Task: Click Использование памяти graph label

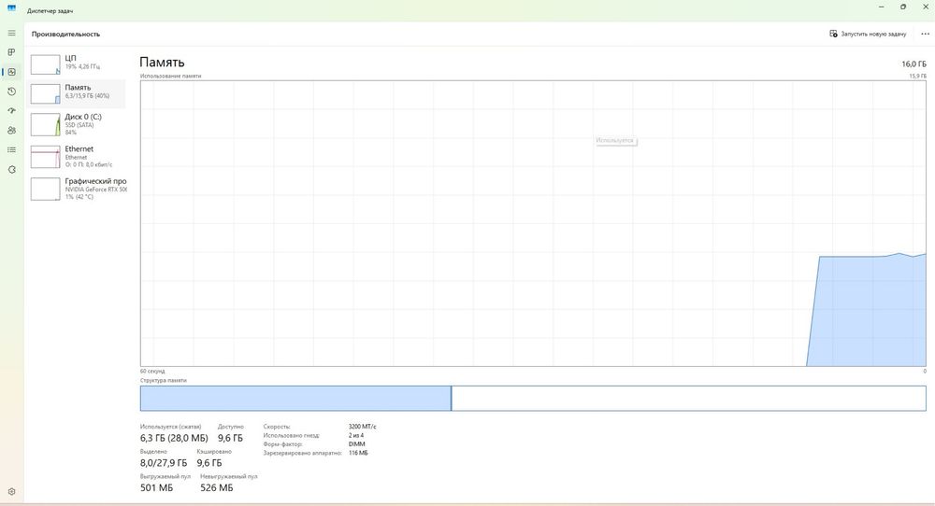Action: 170,76
